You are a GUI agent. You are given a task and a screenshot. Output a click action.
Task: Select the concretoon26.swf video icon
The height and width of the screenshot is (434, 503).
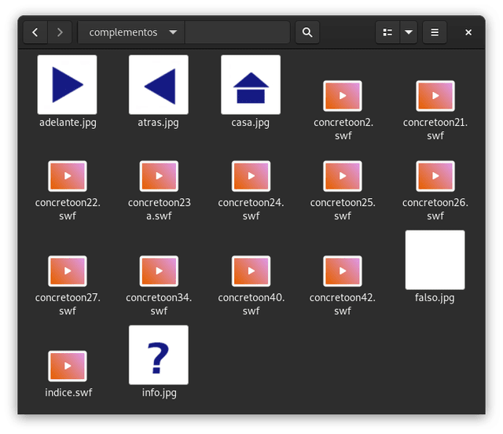point(435,176)
